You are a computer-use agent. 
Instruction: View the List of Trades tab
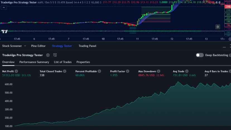click(x=63, y=62)
